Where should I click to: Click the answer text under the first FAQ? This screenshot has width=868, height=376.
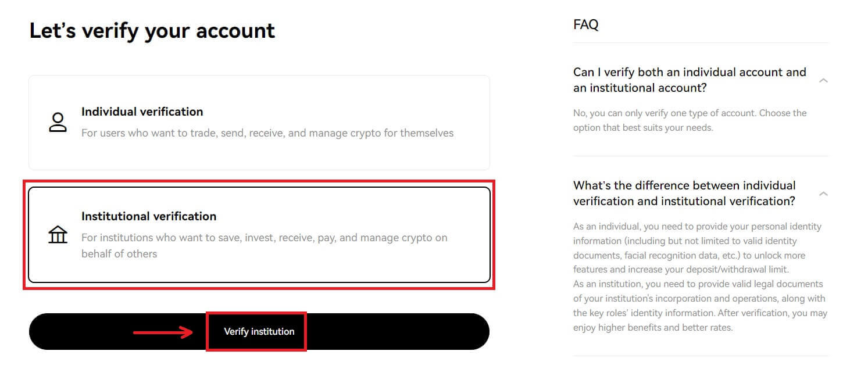pyautogui.click(x=690, y=120)
